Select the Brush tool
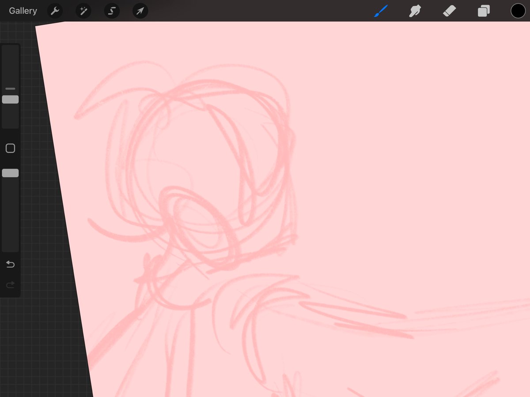Viewport: 530px width, 397px height. (381, 11)
